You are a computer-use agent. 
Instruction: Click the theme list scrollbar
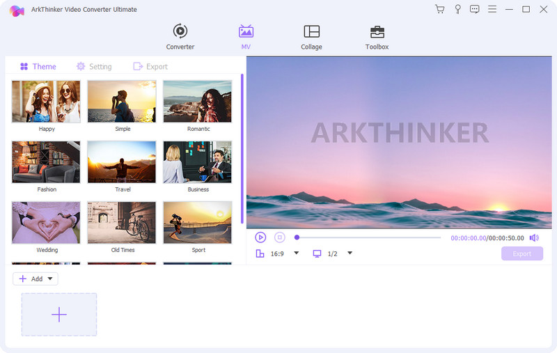[x=242, y=148]
